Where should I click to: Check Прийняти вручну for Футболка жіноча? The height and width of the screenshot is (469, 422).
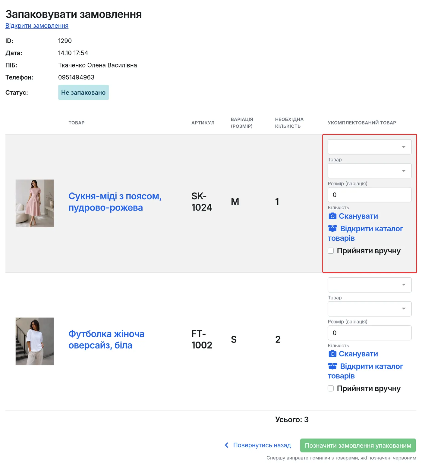[x=331, y=388]
